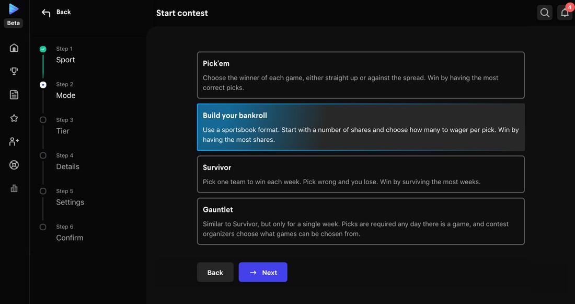Jump to Step 3 Tier
The image size is (575, 304).
63,130
